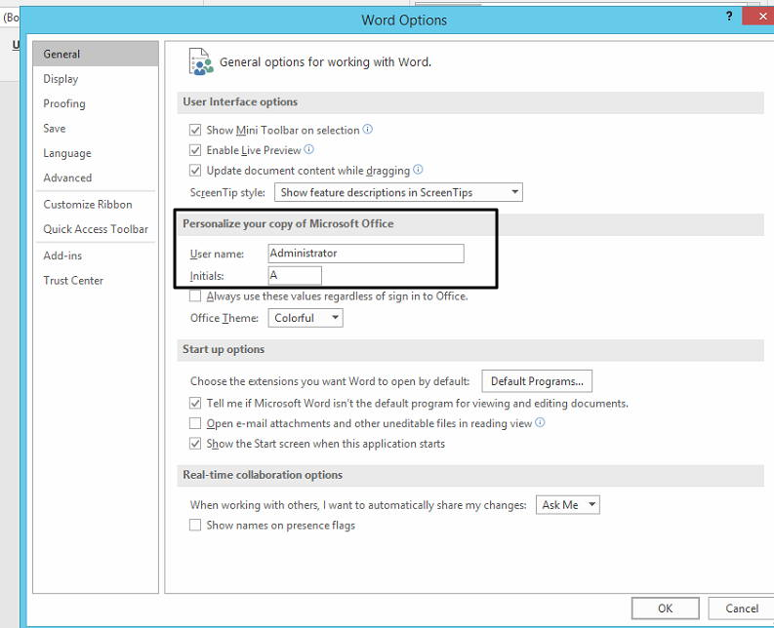Click in the Initials text box
Image resolution: width=774 pixels, height=628 pixels.
click(295, 276)
